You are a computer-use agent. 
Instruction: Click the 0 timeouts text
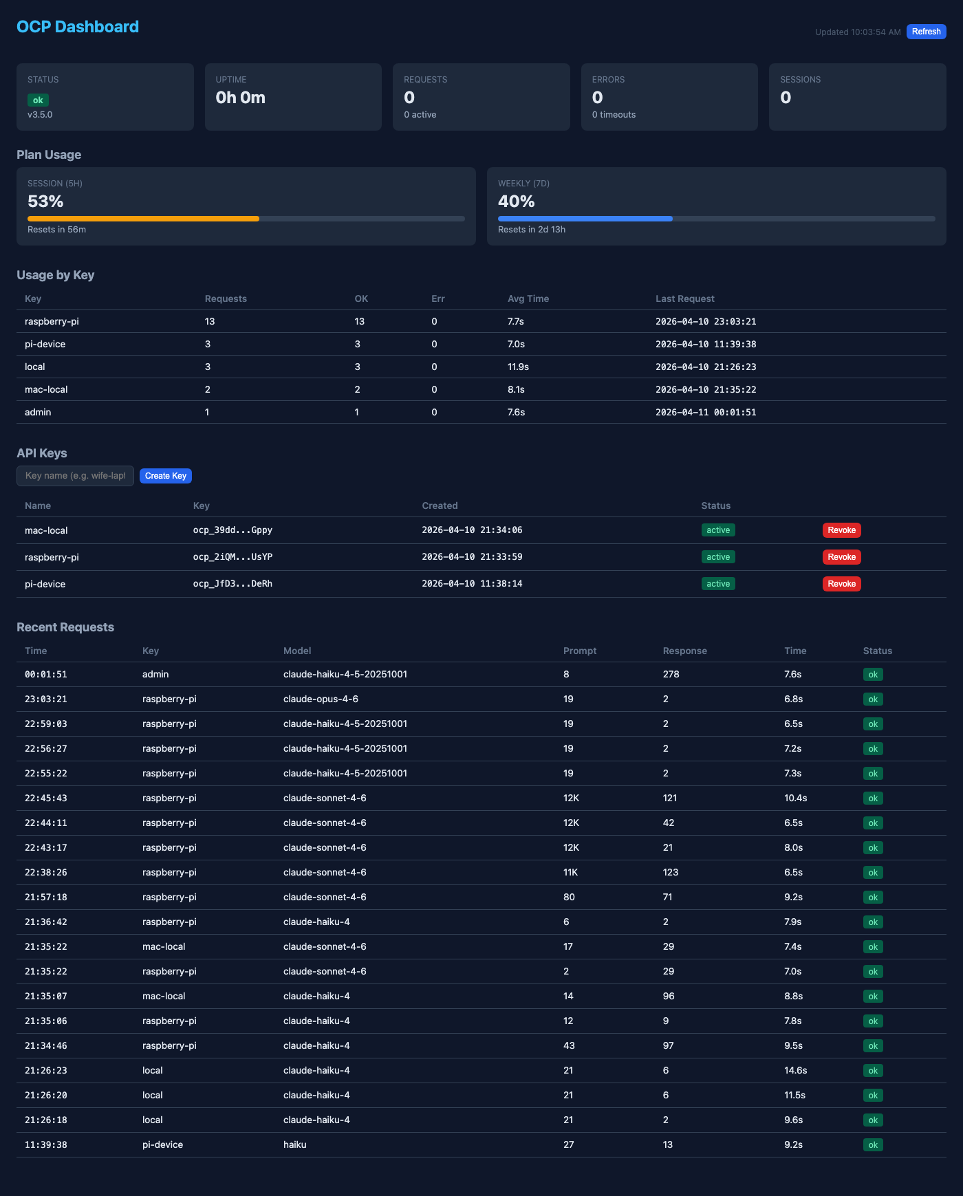pos(614,115)
